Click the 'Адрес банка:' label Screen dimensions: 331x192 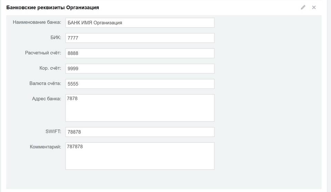[x=47, y=98]
